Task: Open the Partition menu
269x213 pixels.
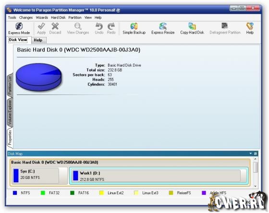Action: point(75,17)
